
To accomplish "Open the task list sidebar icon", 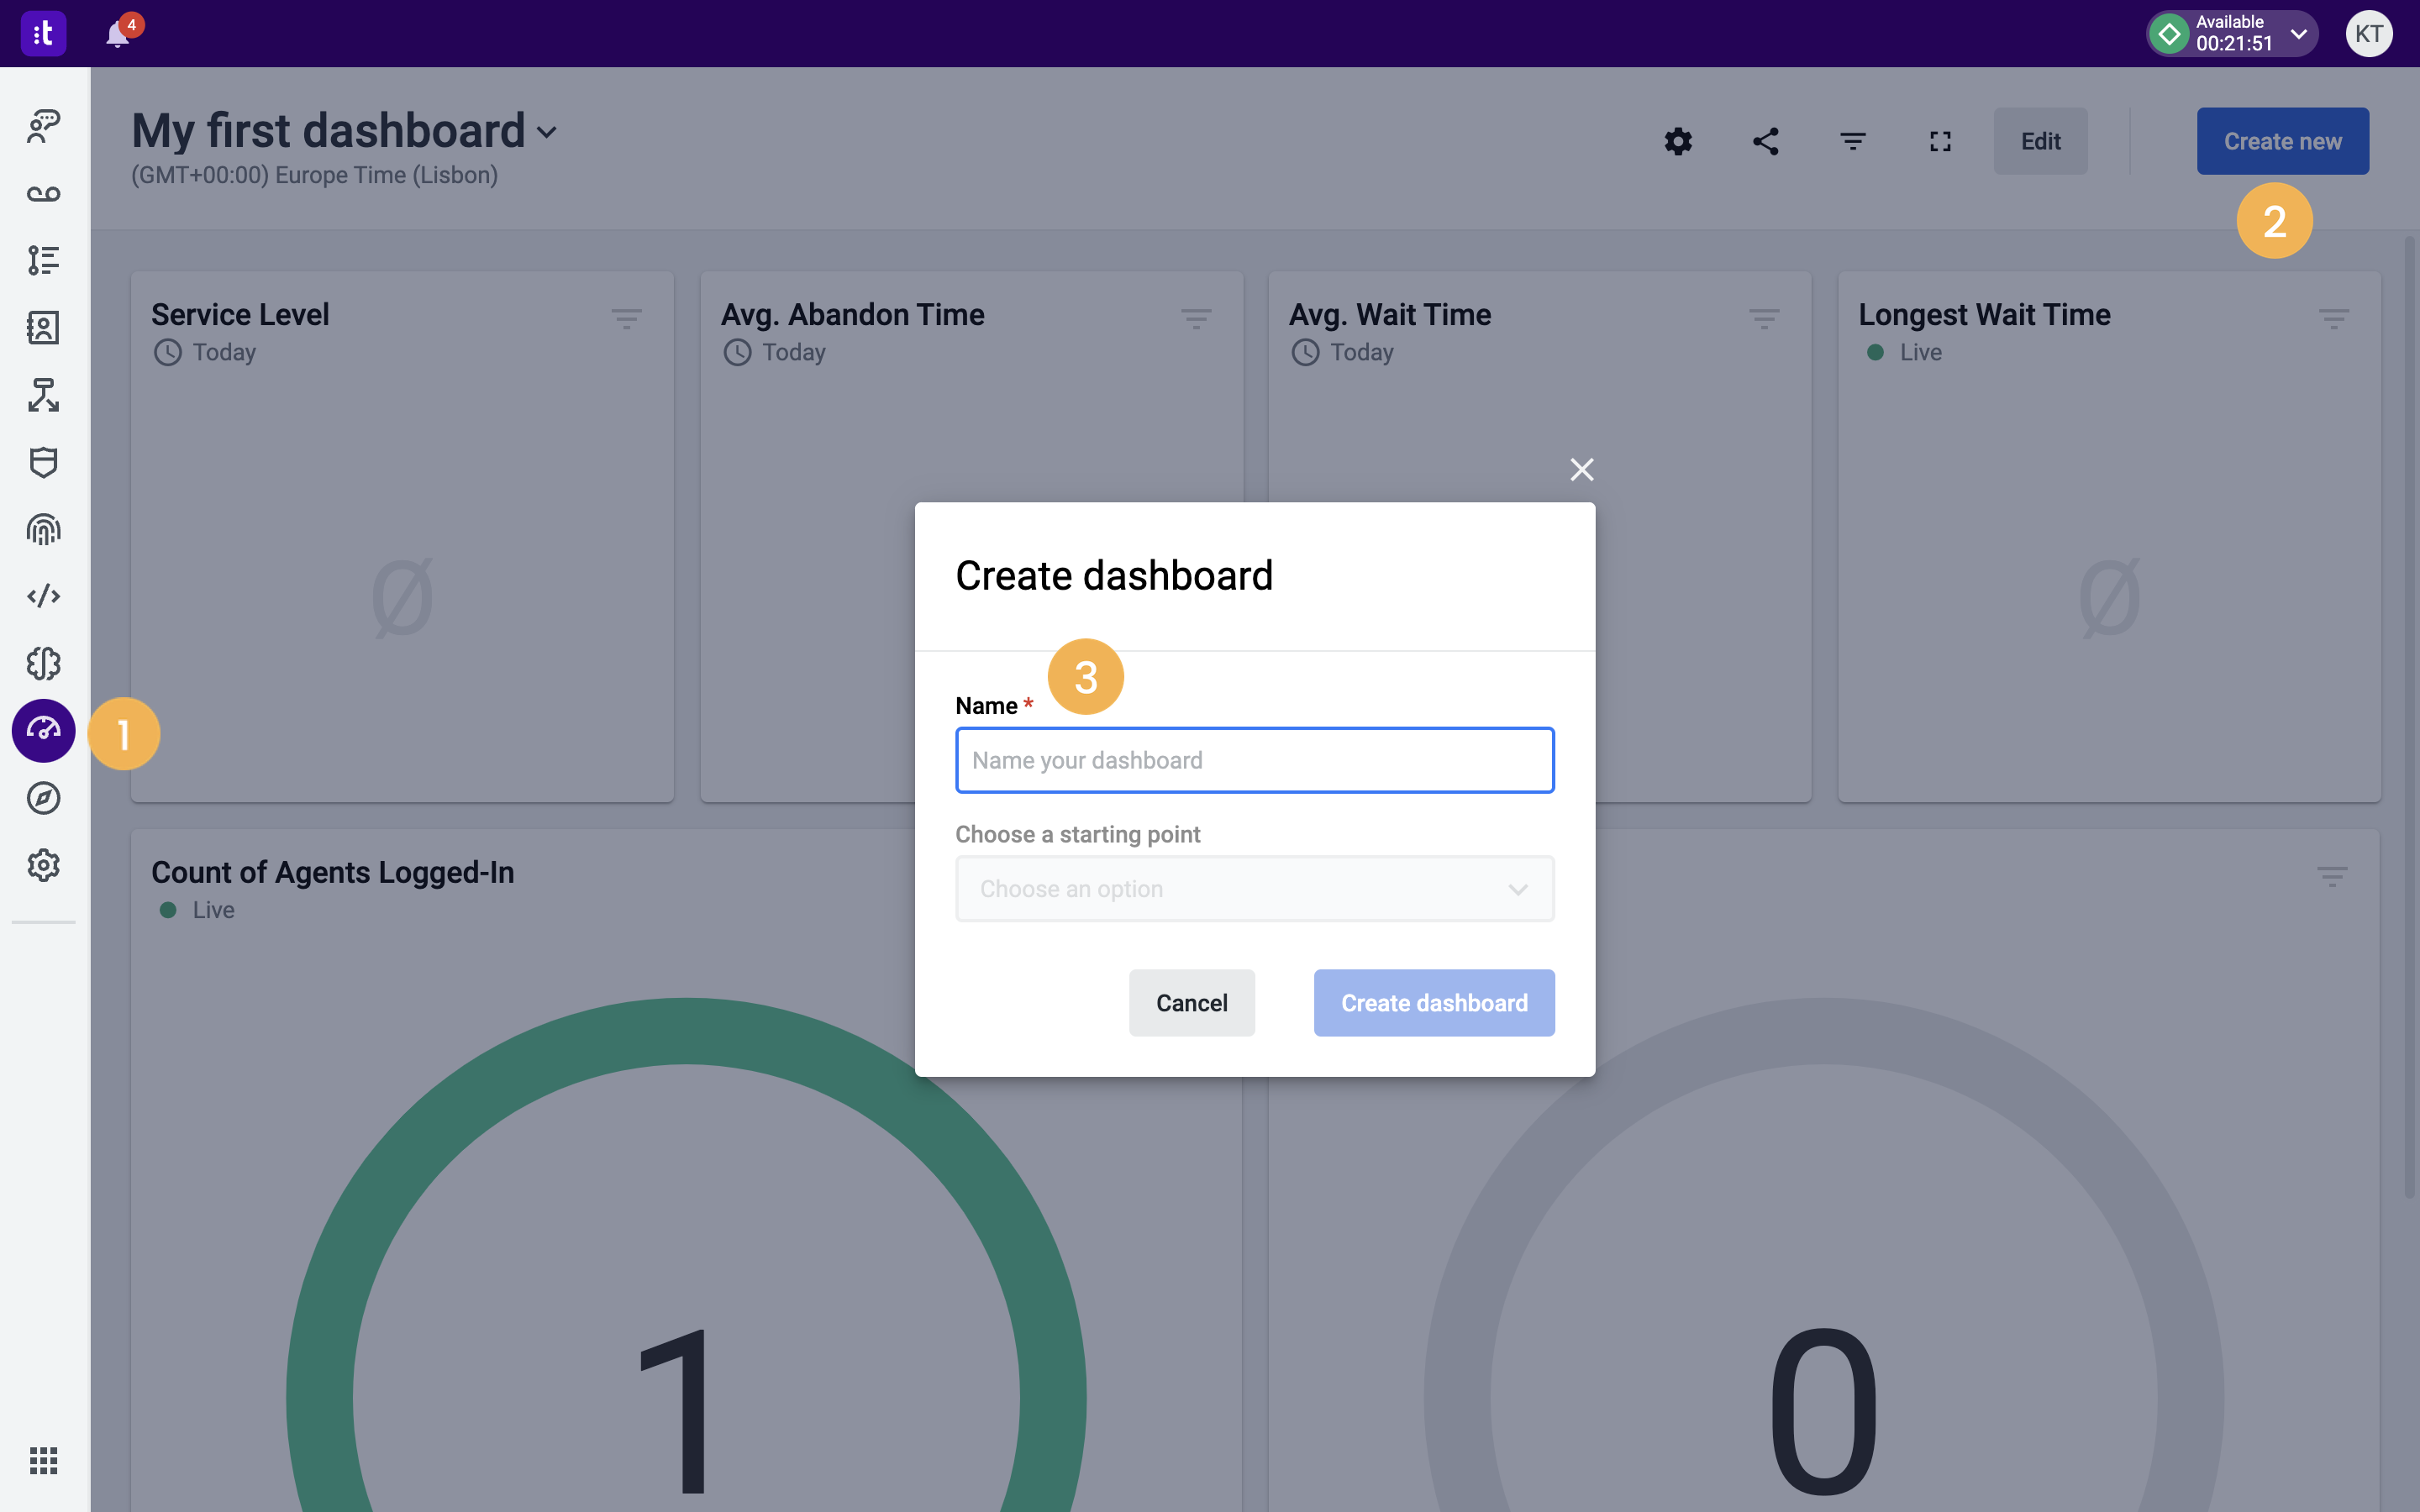I will (43, 260).
